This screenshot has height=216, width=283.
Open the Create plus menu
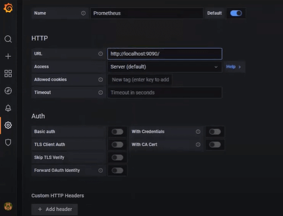pos(8,56)
